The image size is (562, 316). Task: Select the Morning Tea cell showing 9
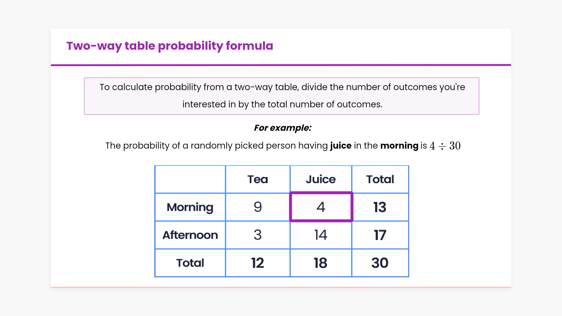[258, 207]
